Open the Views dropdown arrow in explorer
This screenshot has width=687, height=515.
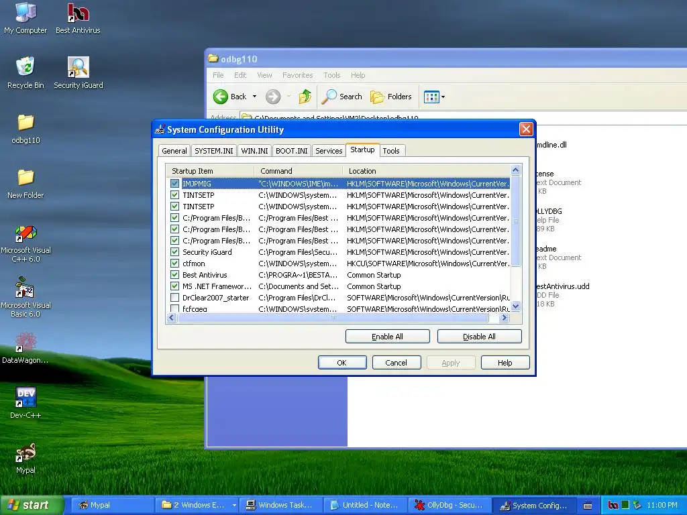coord(443,97)
